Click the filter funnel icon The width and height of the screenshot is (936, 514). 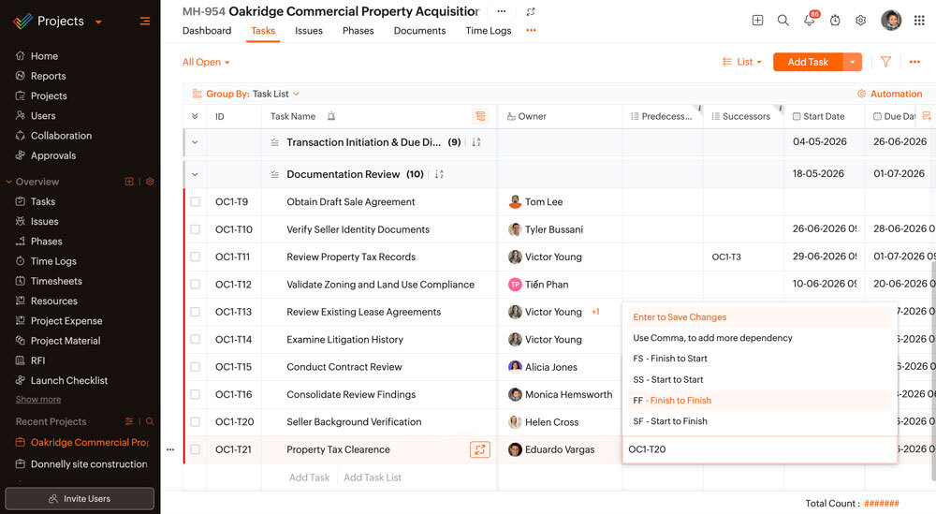(885, 62)
